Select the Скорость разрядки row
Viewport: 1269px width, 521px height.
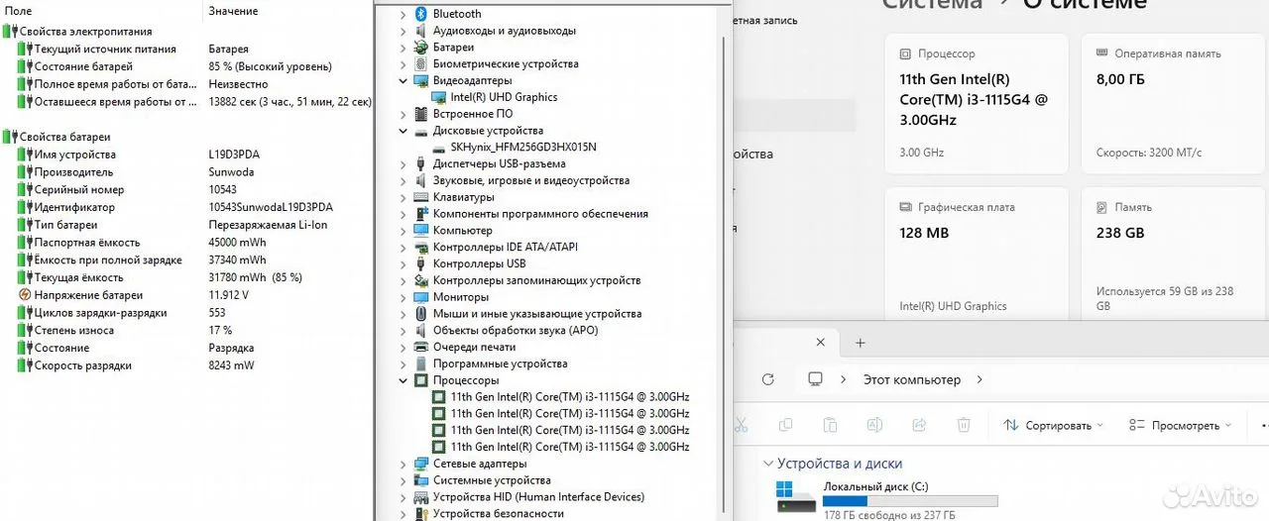click(186, 365)
